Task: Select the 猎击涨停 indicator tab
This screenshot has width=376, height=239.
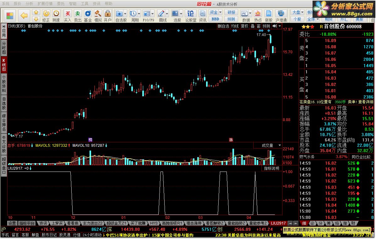Action: point(194,223)
